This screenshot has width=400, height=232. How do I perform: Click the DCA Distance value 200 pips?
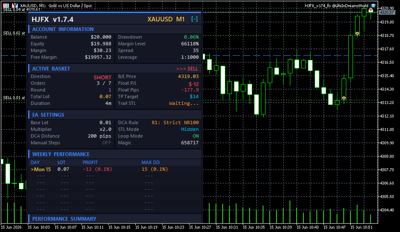click(100, 136)
